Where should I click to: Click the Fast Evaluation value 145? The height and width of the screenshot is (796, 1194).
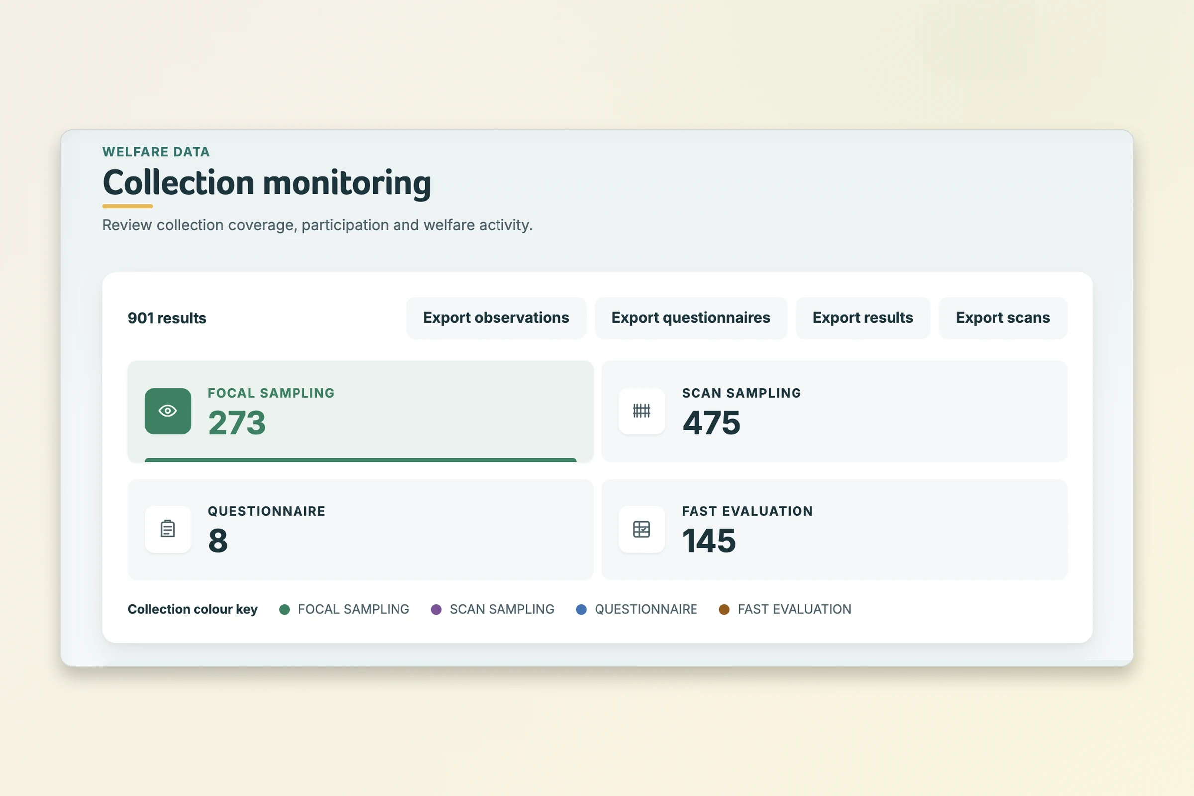click(708, 541)
